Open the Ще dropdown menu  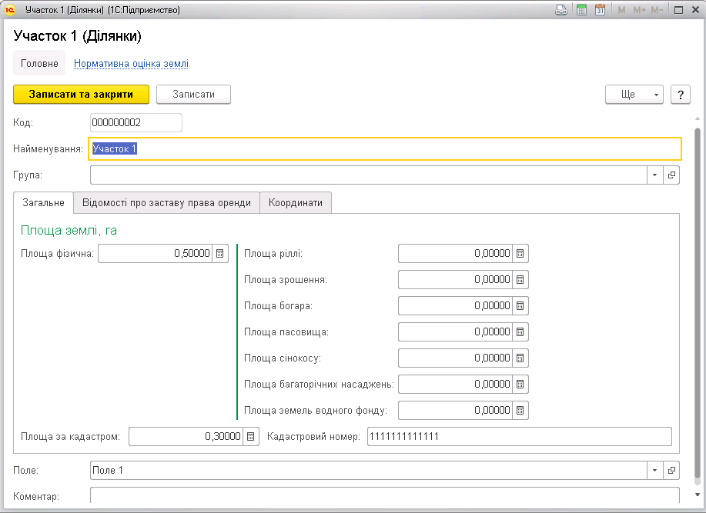(634, 94)
